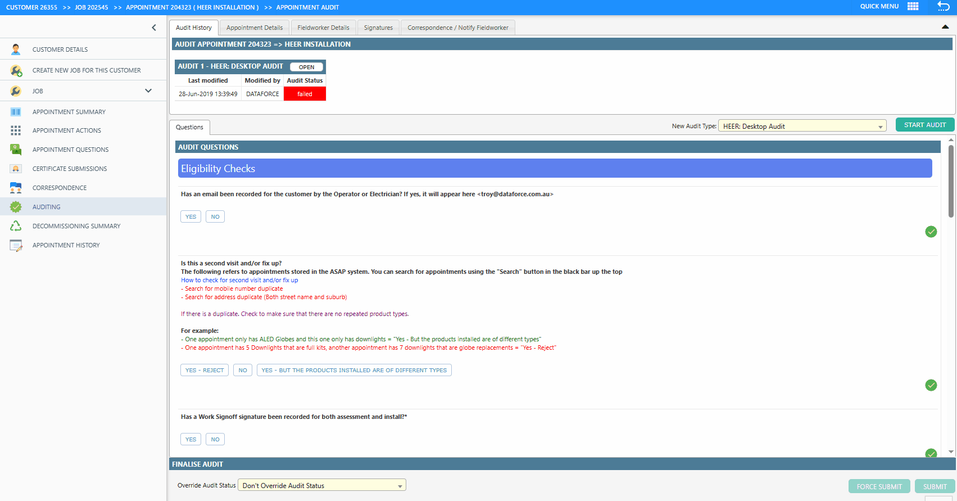The height and width of the screenshot is (501, 957).
Task: Switch to the Signatures tab
Action: point(378,28)
